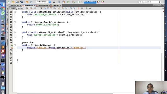Screen dimensions: 167x94
Task: Clear the search field with X button
Action: [x=159, y=2]
